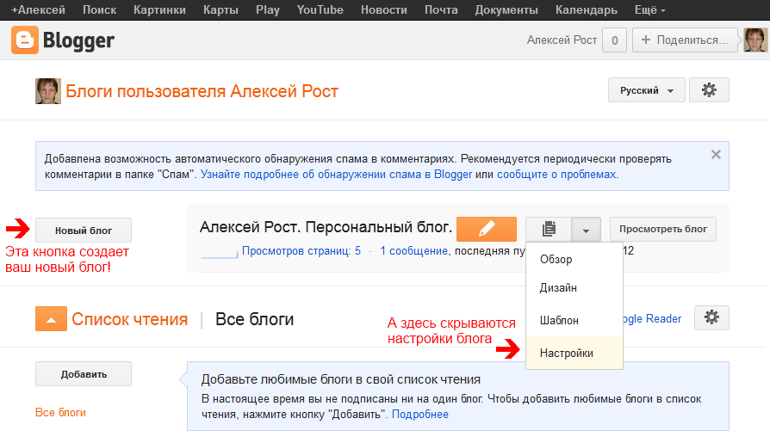
Task: Open +Алексей in the Google bar
Action: (38, 9)
